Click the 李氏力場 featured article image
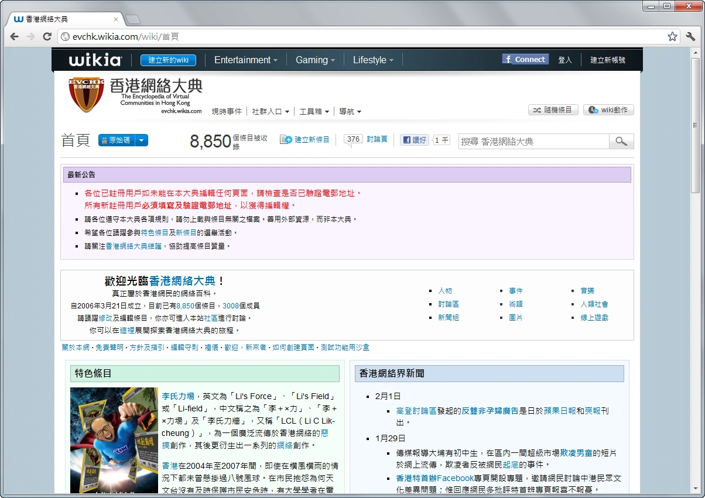This screenshot has width=705, height=498. (114, 440)
